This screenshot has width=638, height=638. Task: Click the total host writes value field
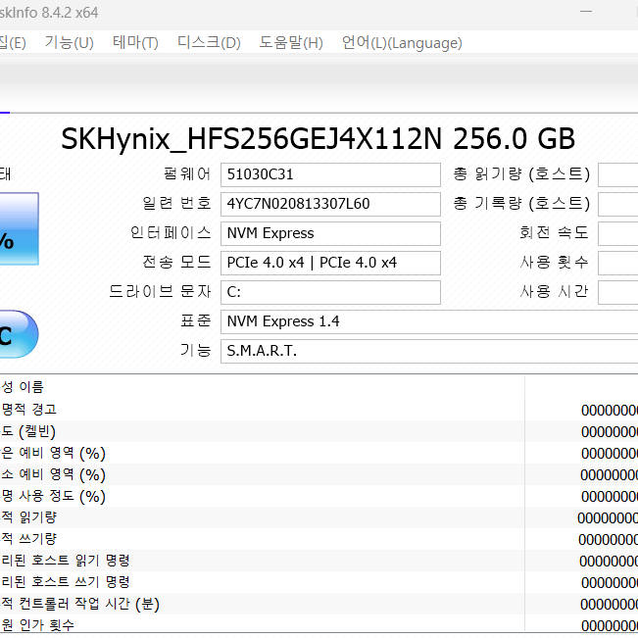pyautogui.click(x=618, y=204)
